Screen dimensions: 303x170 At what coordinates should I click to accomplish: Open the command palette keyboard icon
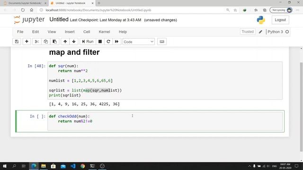click(162, 42)
